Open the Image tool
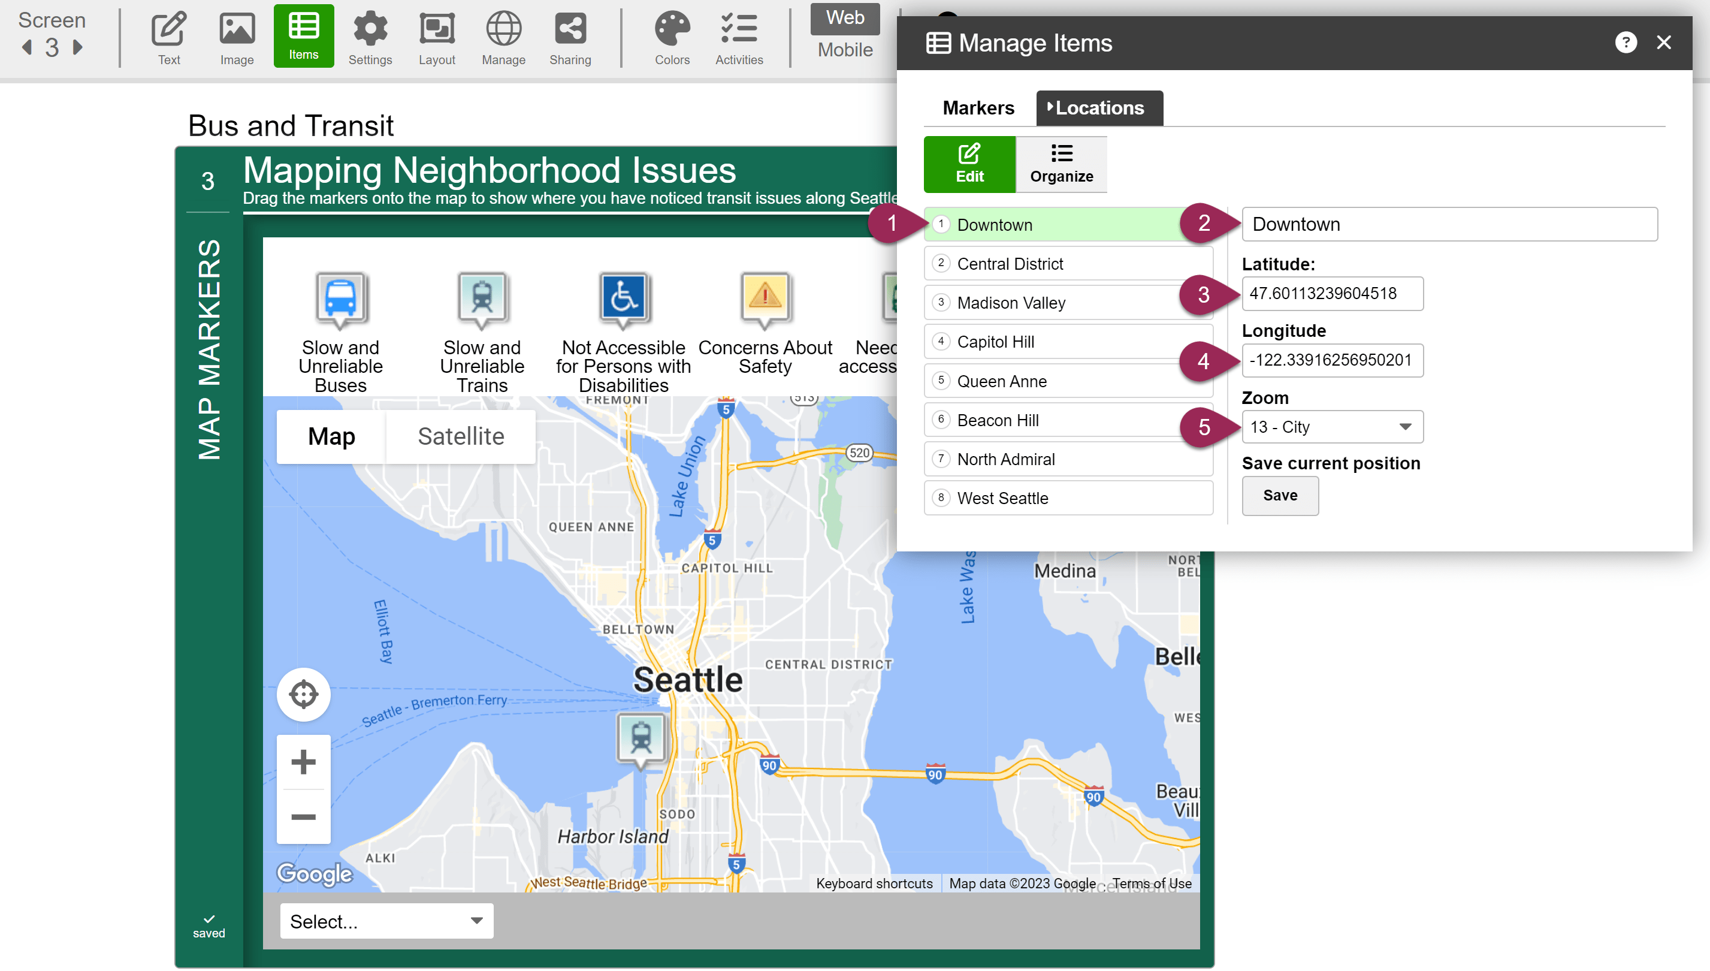The width and height of the screenshot is (1710, 971). (237, 37)
